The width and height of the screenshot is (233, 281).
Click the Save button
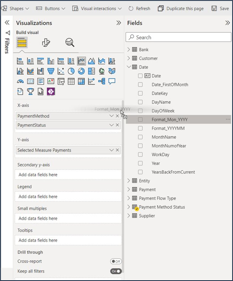(x=220, y=9)
